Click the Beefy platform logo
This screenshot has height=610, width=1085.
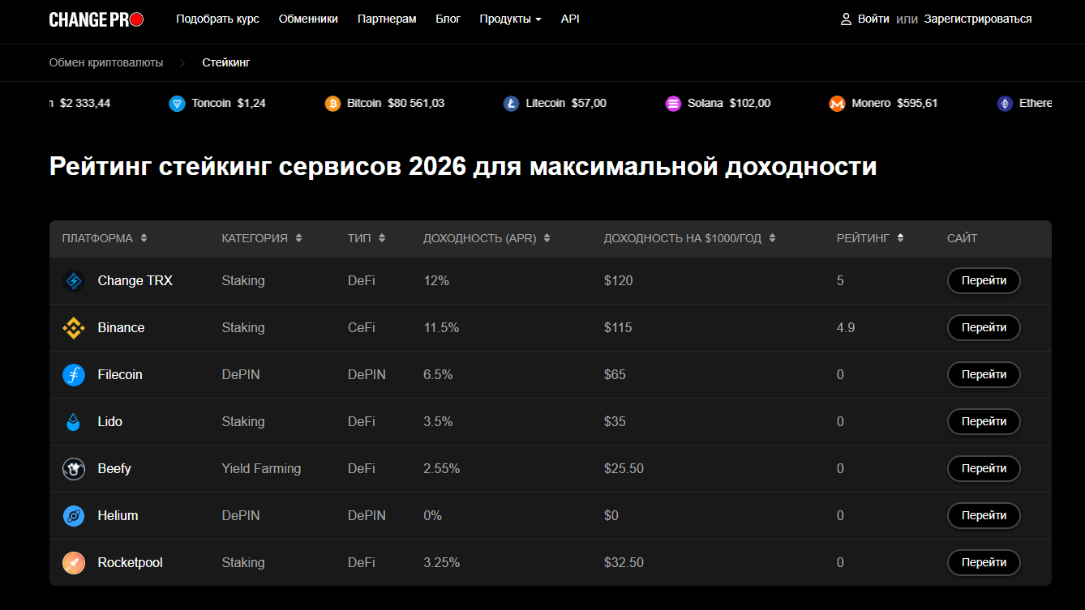point(74,469)
